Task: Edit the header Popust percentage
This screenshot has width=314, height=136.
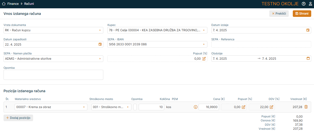Action: coord(204,59)
